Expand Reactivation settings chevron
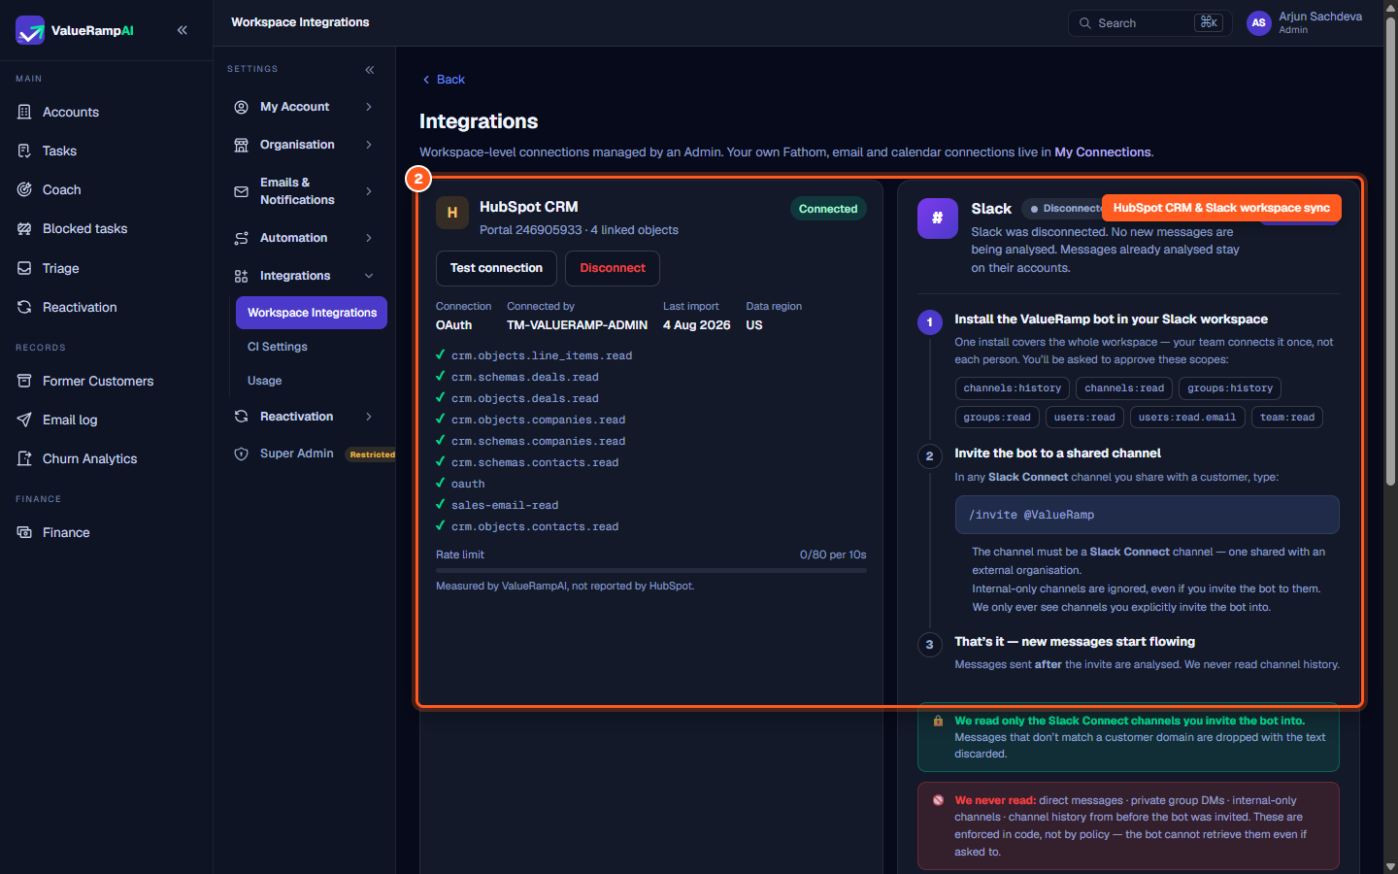Screen dimensions: 1398x874 click(369, 417)
